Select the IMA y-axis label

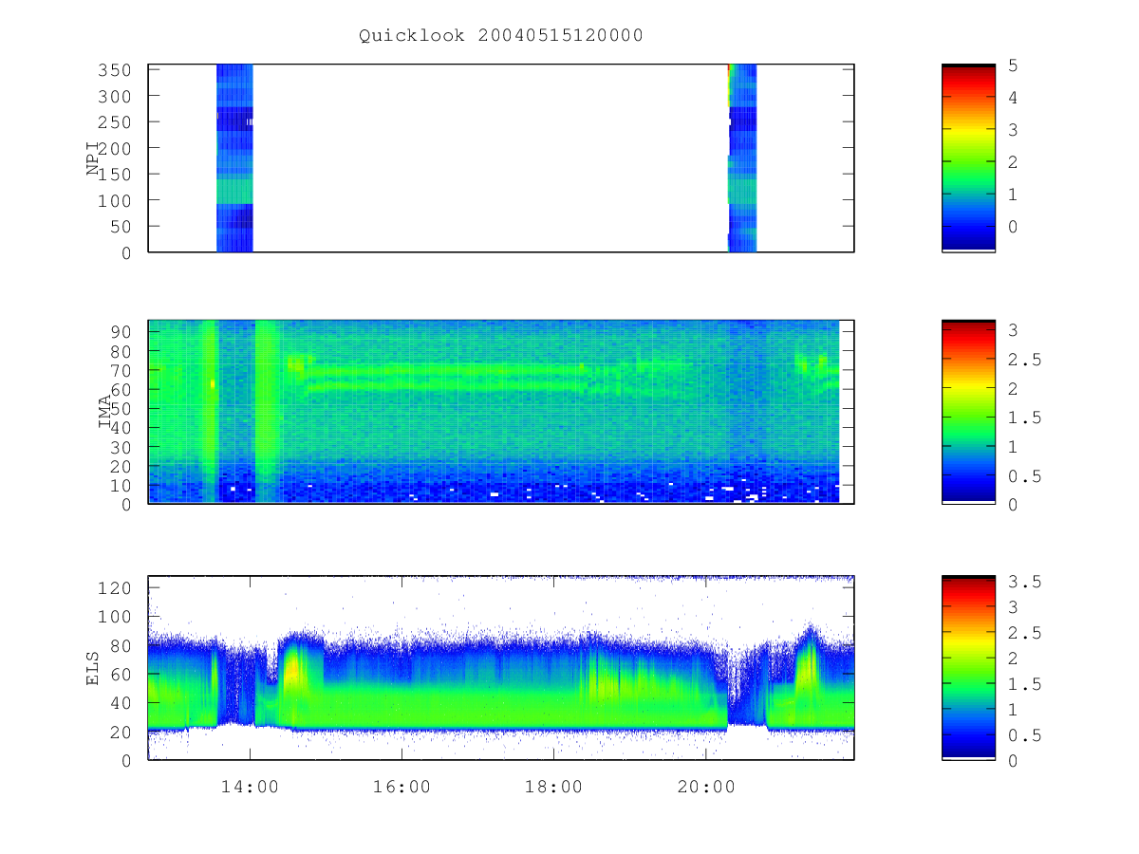[105, 414]
